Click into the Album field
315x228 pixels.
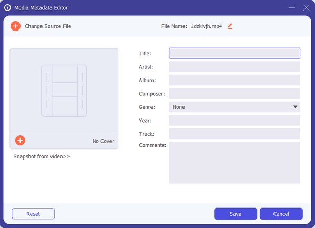pyautogui.click(x=235, y=80)
